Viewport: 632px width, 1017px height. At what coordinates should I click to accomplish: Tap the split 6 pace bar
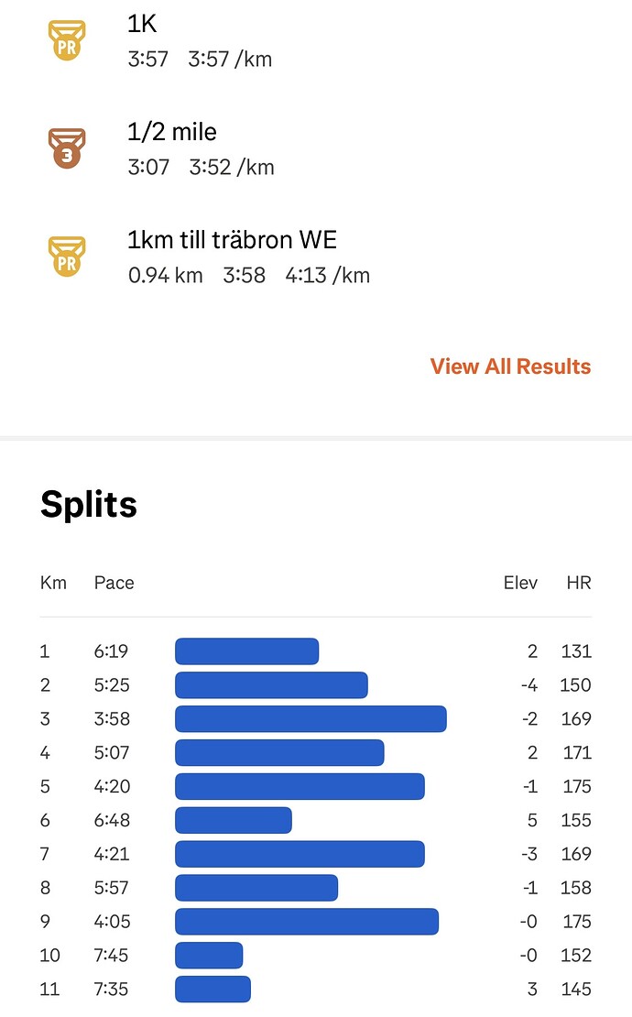click(x=234, y=820)
